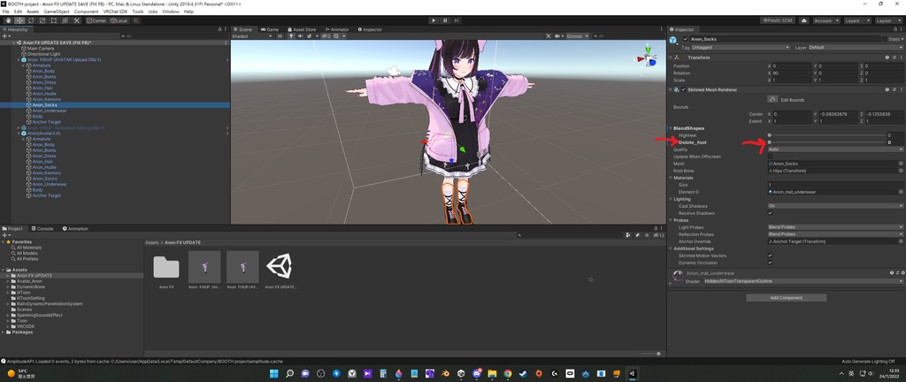Pick object for Mesh field
906x382 pixels.
(901, 164)
